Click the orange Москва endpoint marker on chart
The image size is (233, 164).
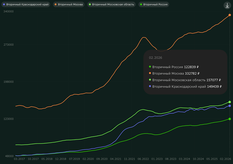click(230, 15)
